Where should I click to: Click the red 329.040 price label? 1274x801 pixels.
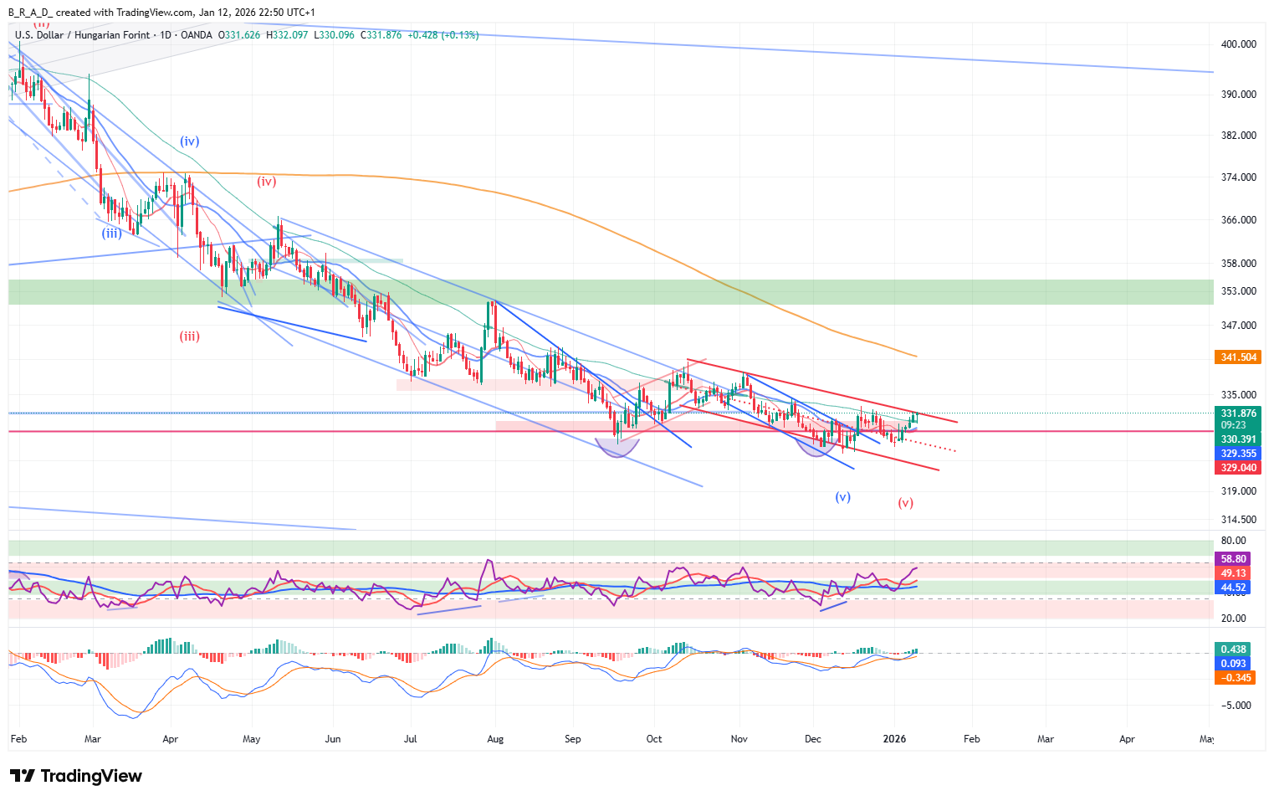click(1237, 468)
